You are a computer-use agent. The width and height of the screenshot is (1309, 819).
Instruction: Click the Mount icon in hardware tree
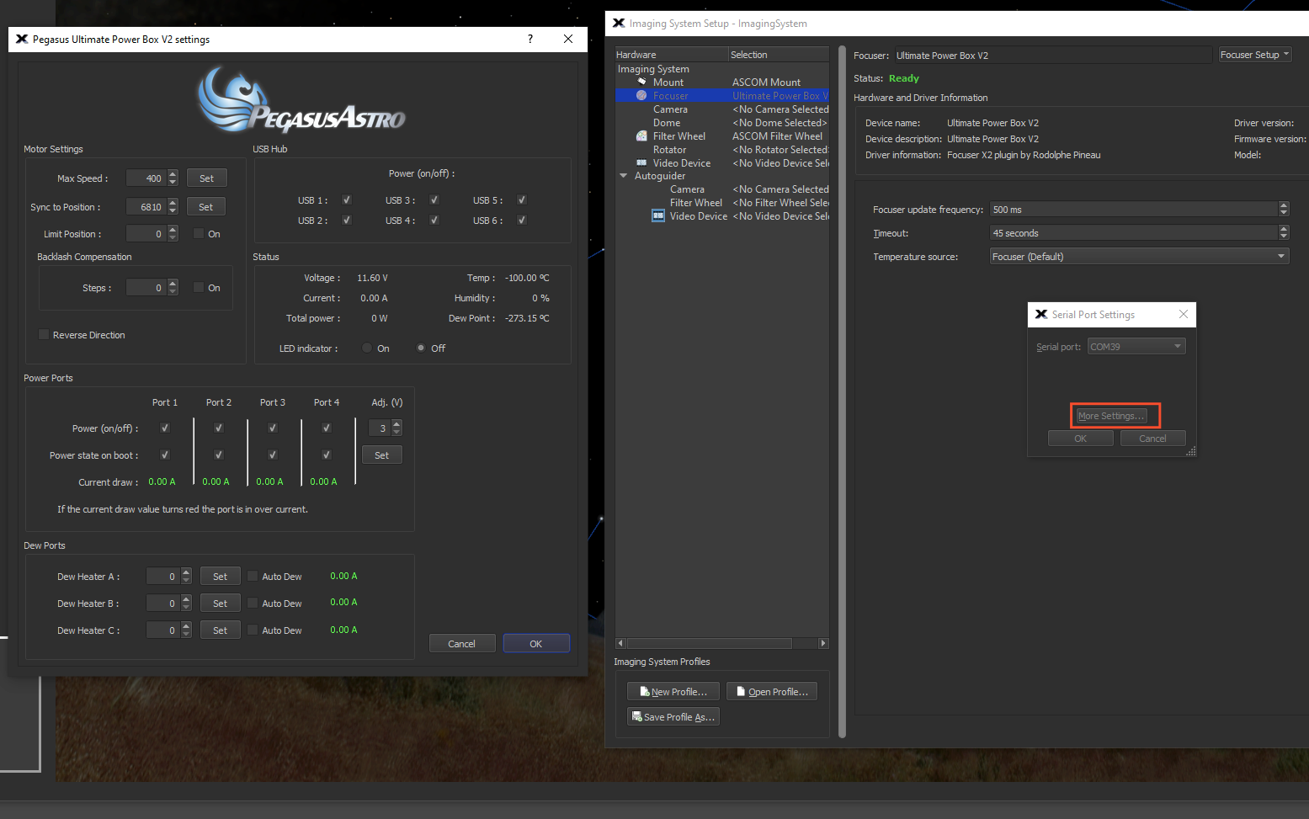641,82
